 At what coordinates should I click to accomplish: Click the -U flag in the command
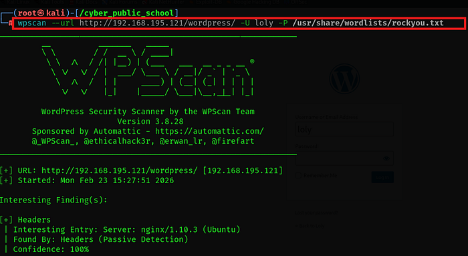(245, 23)
